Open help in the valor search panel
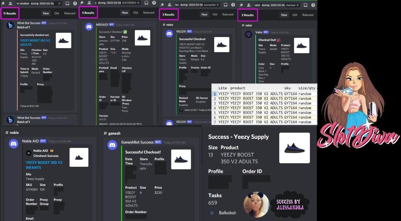Screen dimensions: 401x221 [313, 5]
